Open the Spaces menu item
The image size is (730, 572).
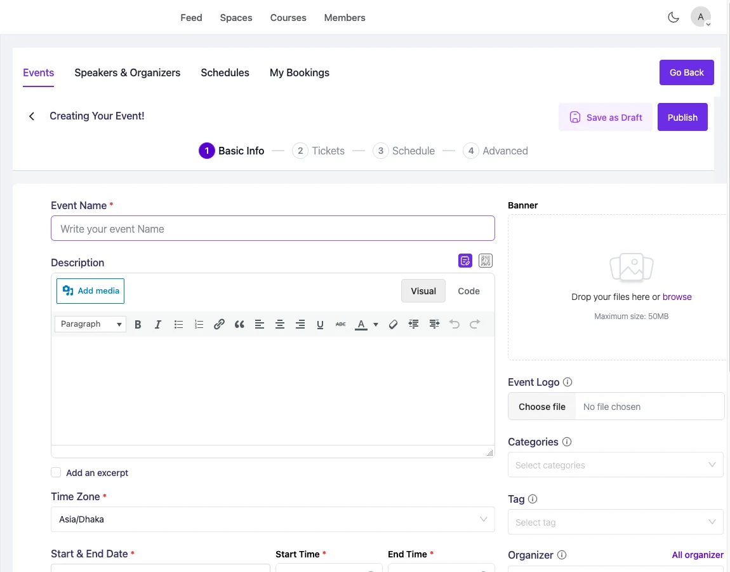click(x=236, y=18)
